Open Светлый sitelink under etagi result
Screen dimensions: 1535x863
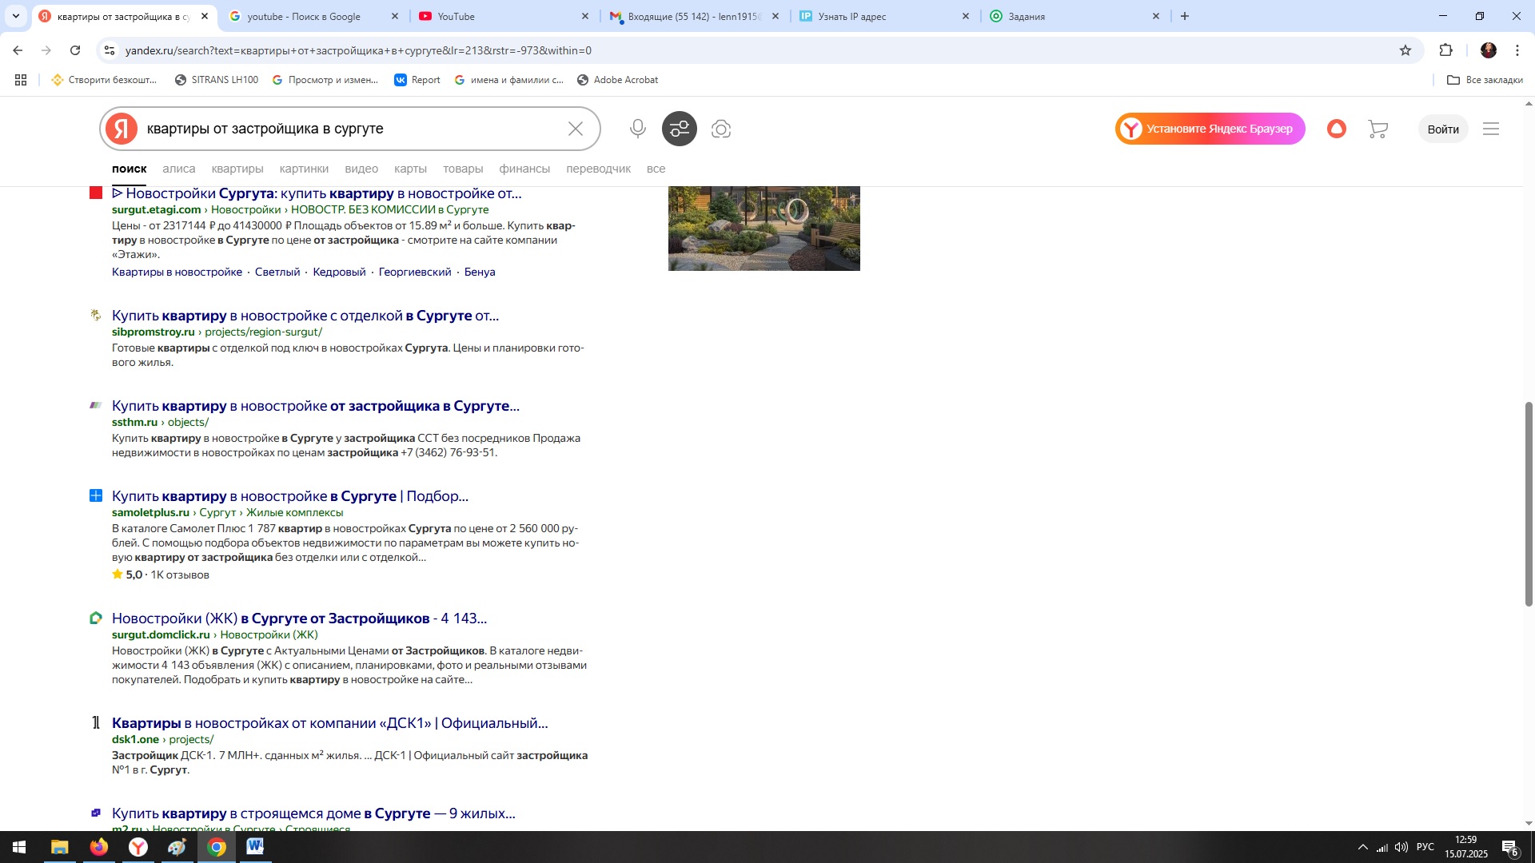tap(277, 272)
